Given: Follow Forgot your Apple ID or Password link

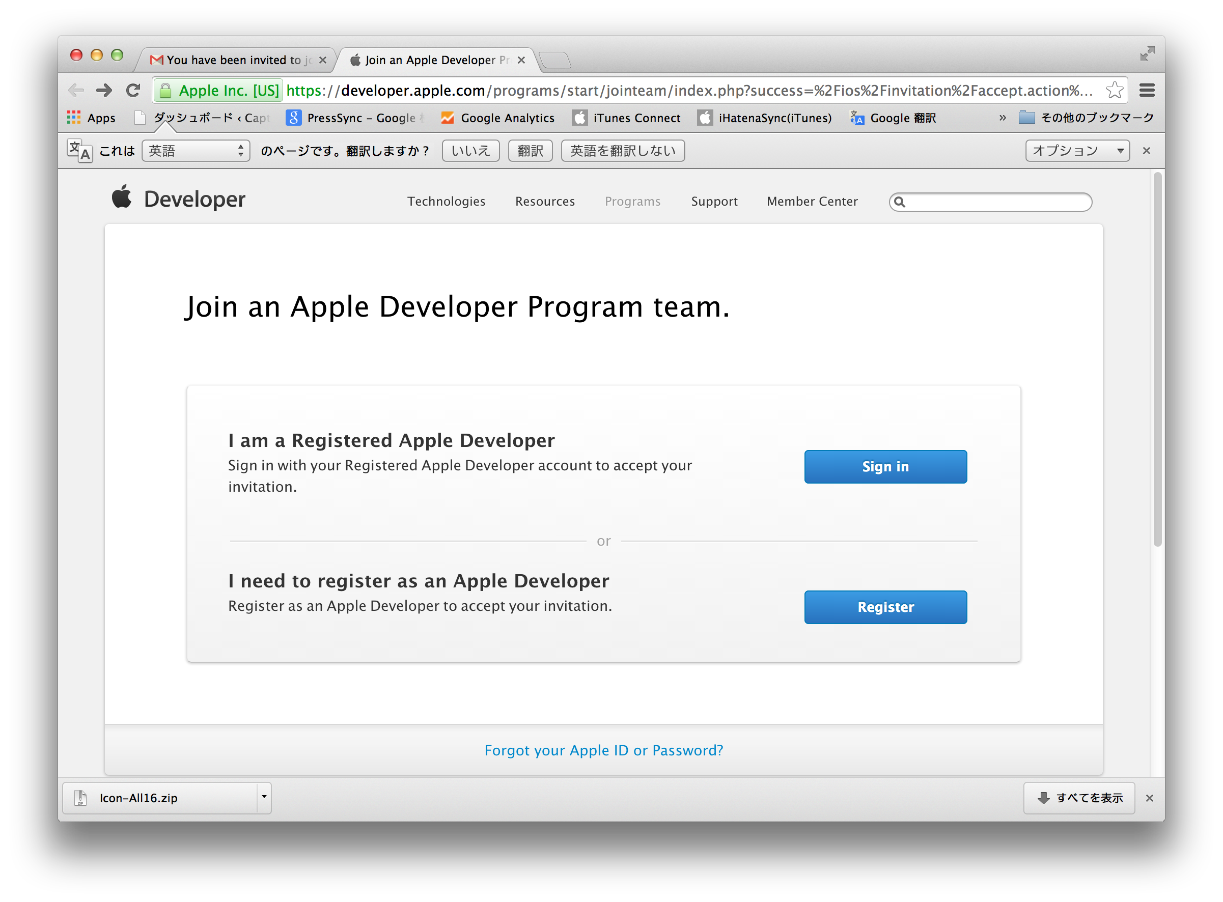Looking at the screenshot, I should (x=603, y=750).
